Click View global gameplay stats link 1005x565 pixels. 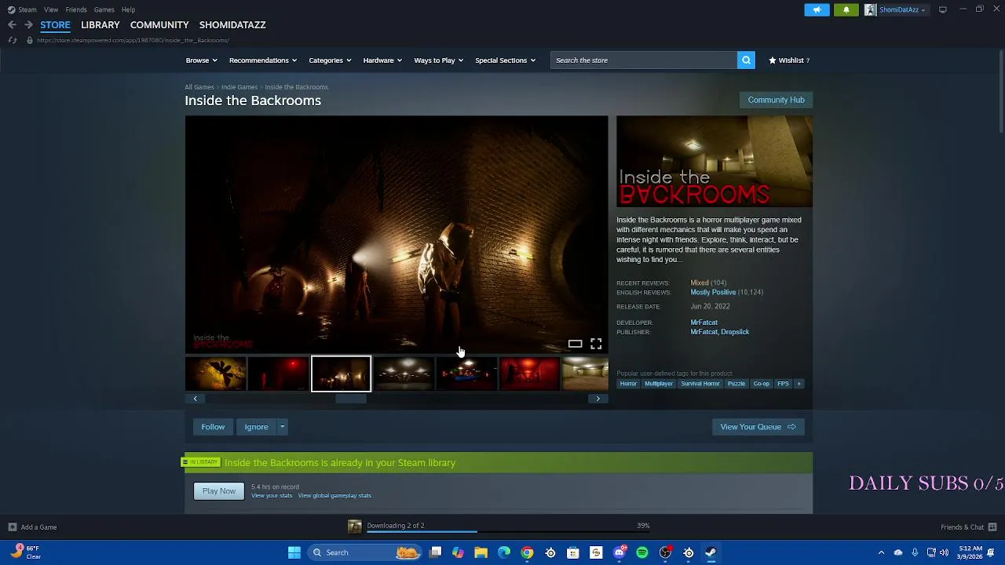[334, 496]
